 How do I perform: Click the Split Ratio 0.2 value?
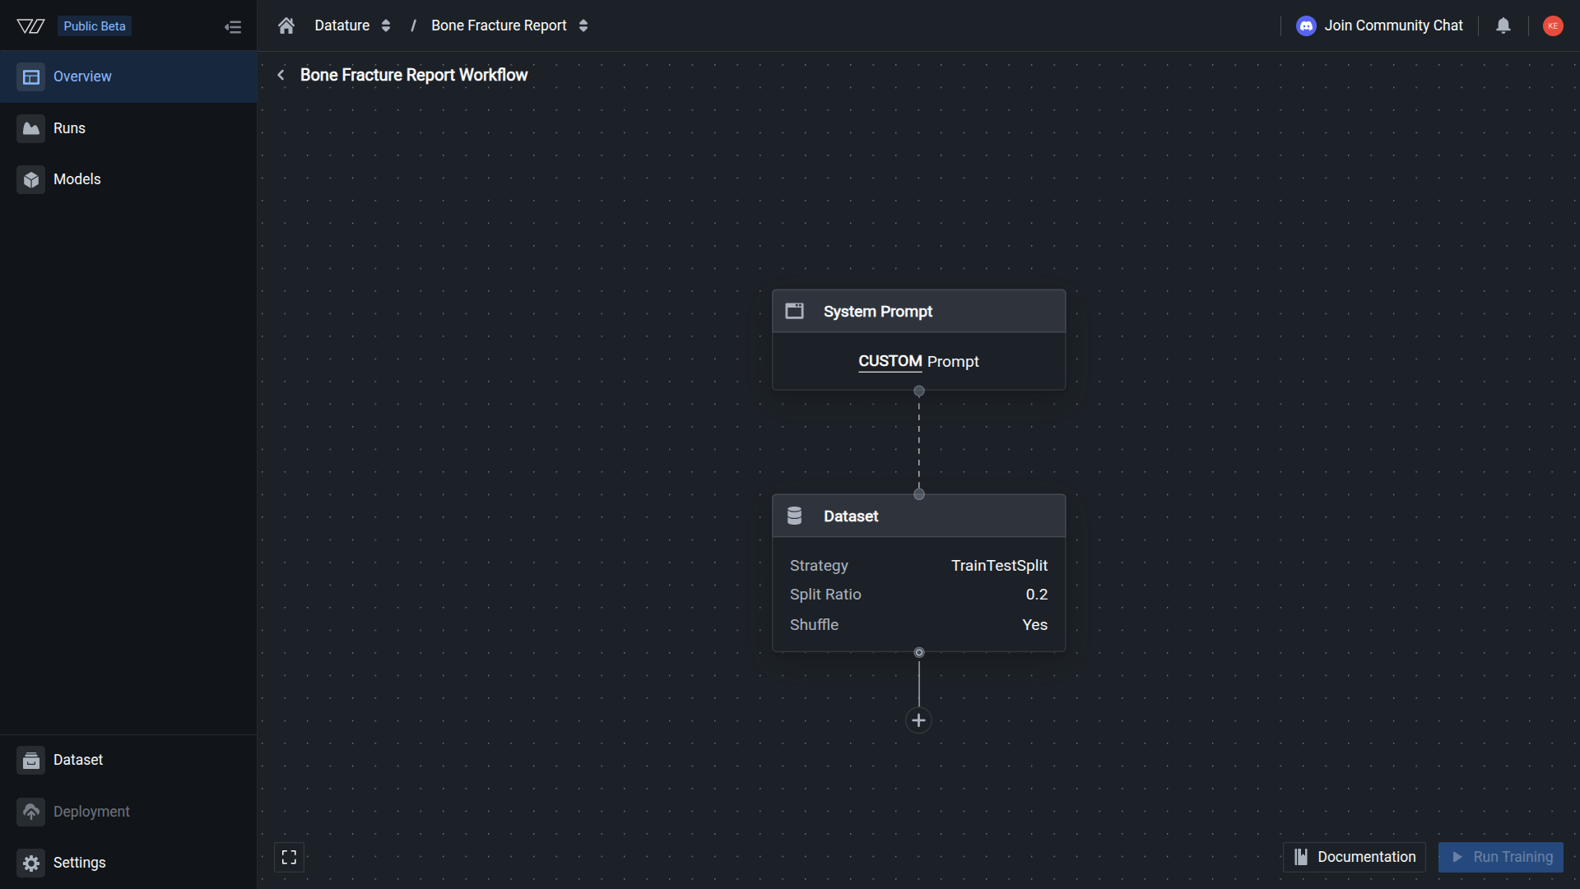tap(1036, 595)
